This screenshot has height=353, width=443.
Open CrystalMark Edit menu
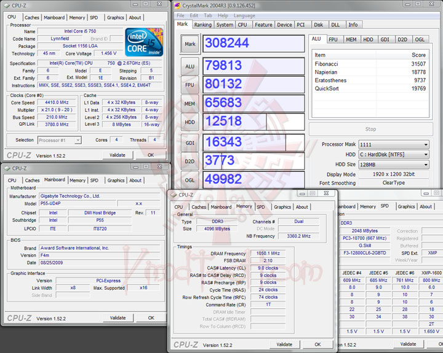click(x=194, y=15)
